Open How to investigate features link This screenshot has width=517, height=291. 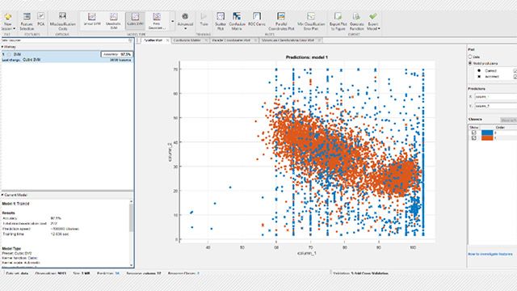point(490,254)
